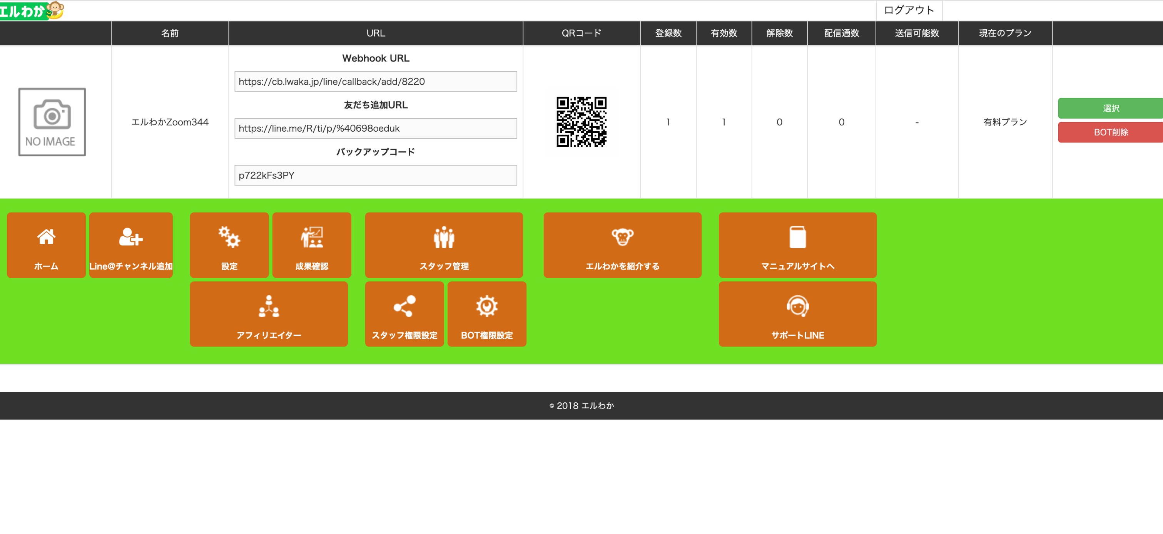This screenshot has height=534, width=1163.
Task: Open the アフィリエイター network tile
Action: tap(269, 314)
